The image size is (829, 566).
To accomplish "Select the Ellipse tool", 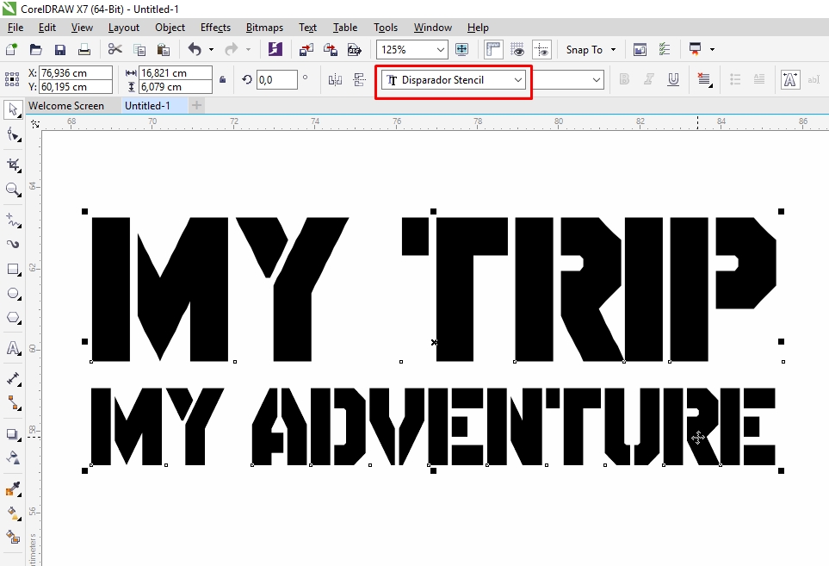I will click(x=12, y=295).
